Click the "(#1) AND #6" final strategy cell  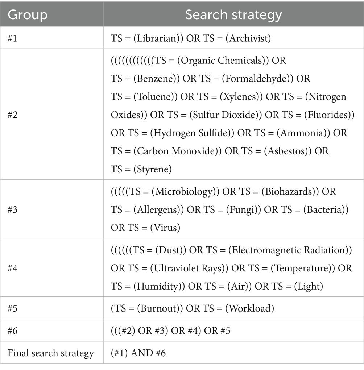coord(138,353)
